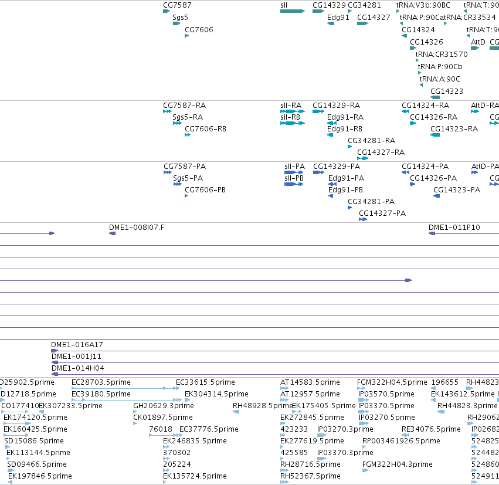Click the AT12957.5prime EST label
The image size is (499, 485).
(310, 394)
